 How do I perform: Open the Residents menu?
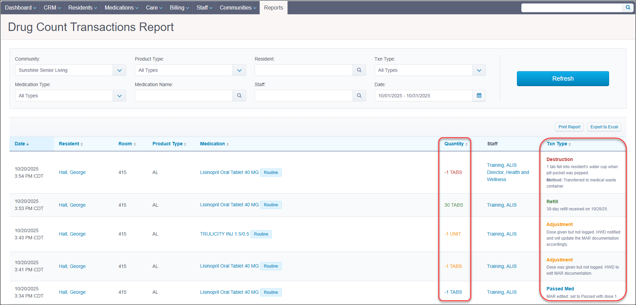[x=82, y=7]
